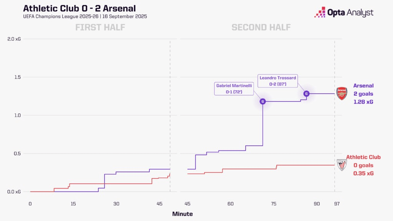Click the 2.0 xG y-axis label
Image resolution: width=393 pixels, height=221 pixels.
(x=15, y=39)
